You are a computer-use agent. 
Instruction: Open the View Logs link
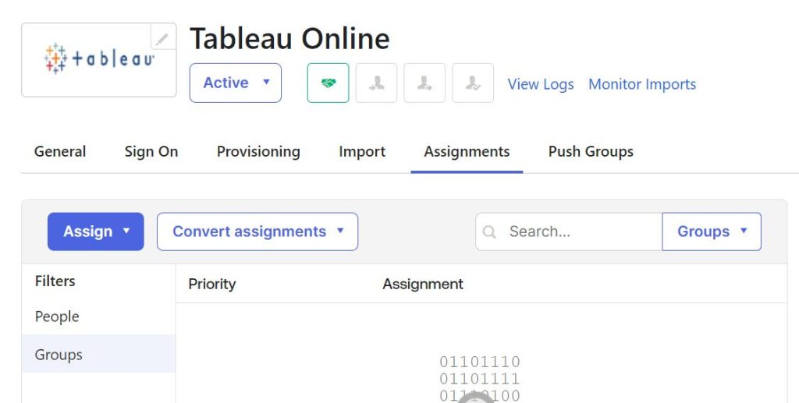541,84
